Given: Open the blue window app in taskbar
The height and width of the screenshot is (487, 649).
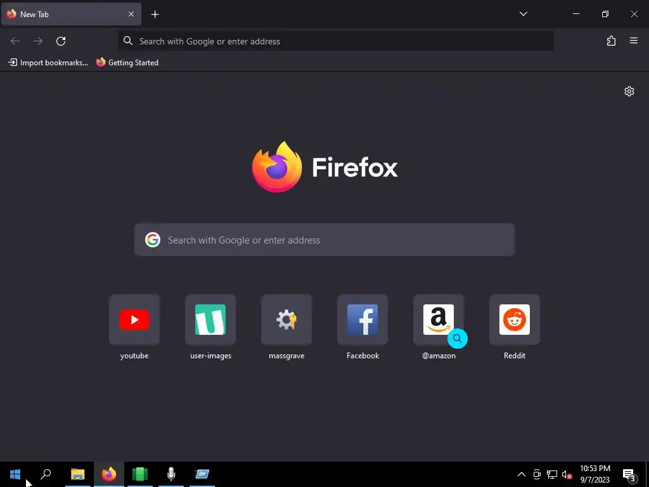Looking at the screenshot, I should (x=202, y=474).
